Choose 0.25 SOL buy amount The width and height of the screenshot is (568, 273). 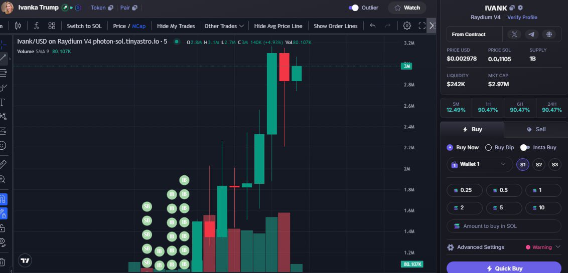point(465,190)
